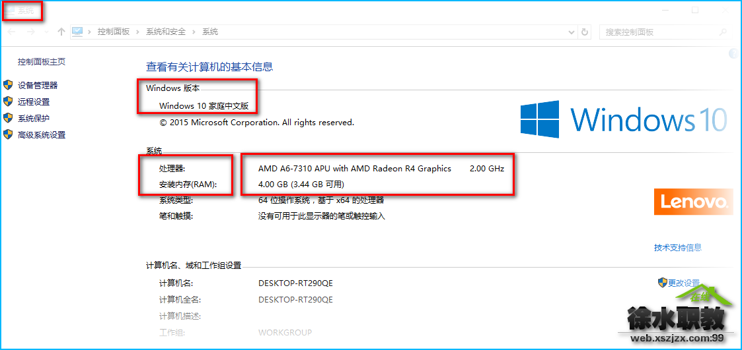Click the Back navigation arrow
Viewport: 742px width, 350px height.
pos(12,32)
